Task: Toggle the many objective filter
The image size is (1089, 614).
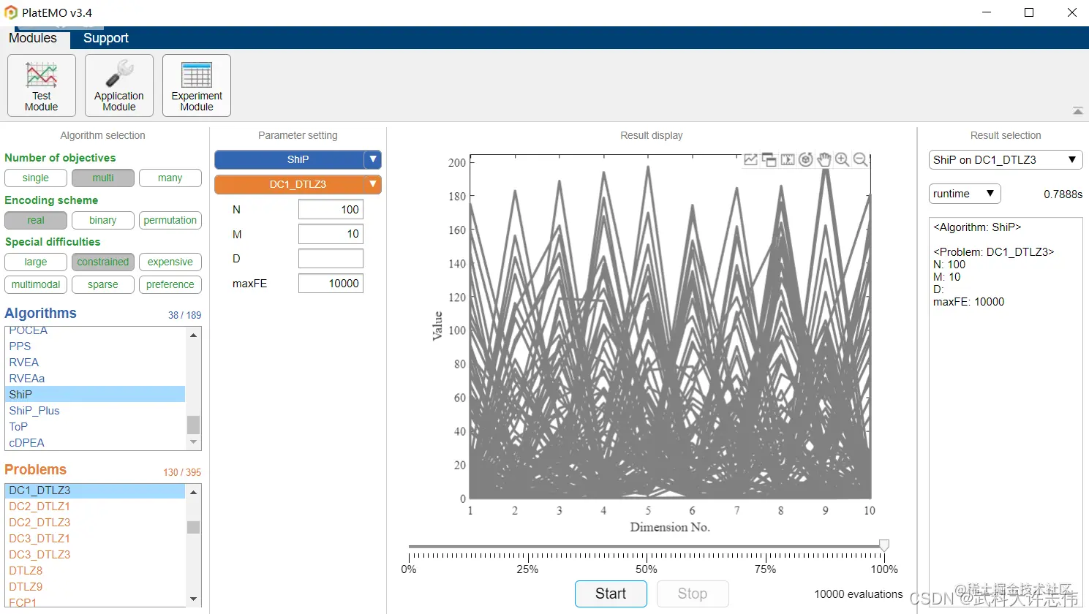Action: tap(170, 178)
